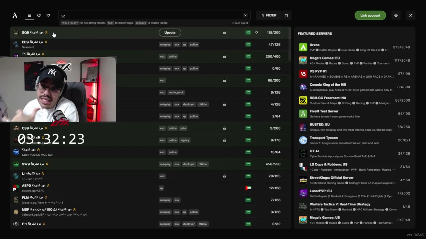Click the roleplay tag on ED9 row
Viewport: 426px width, 239px height.
click(x=165, y=44)
